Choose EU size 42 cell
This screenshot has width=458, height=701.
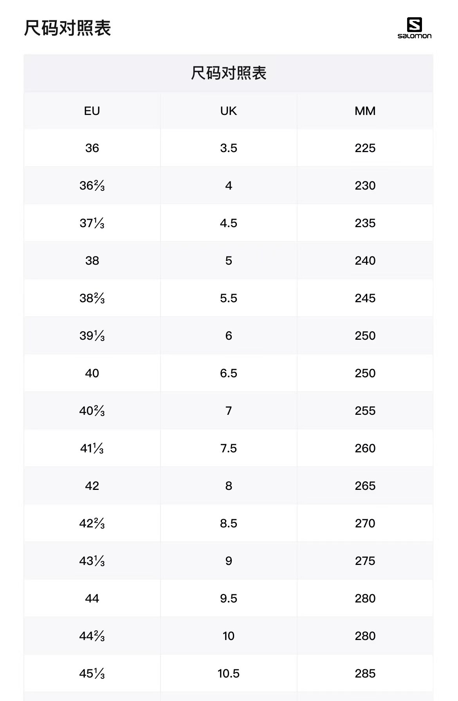click(x=92, y=486)
